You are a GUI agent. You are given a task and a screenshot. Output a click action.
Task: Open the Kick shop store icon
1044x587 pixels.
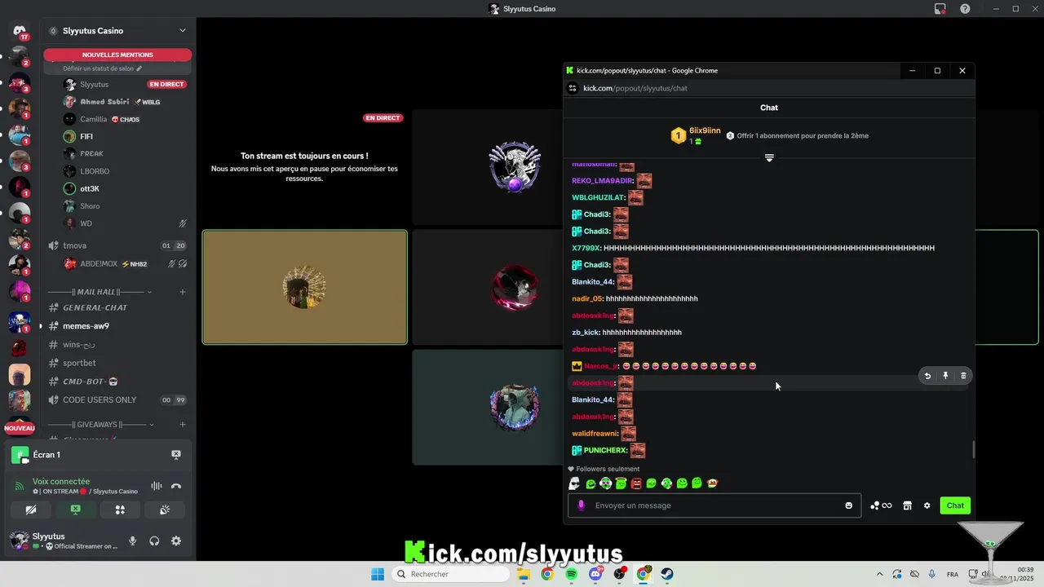pos(907,505)
